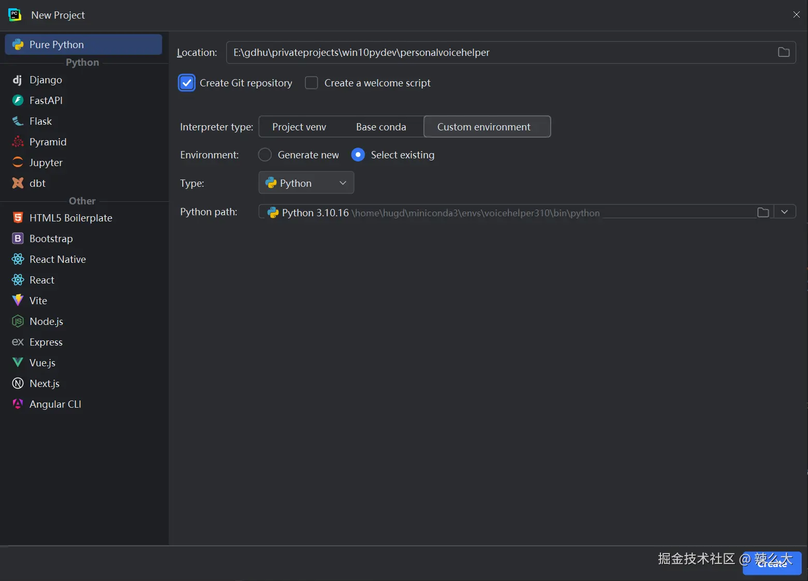Click the Bootstrap B icon

(x=18, y=239)
